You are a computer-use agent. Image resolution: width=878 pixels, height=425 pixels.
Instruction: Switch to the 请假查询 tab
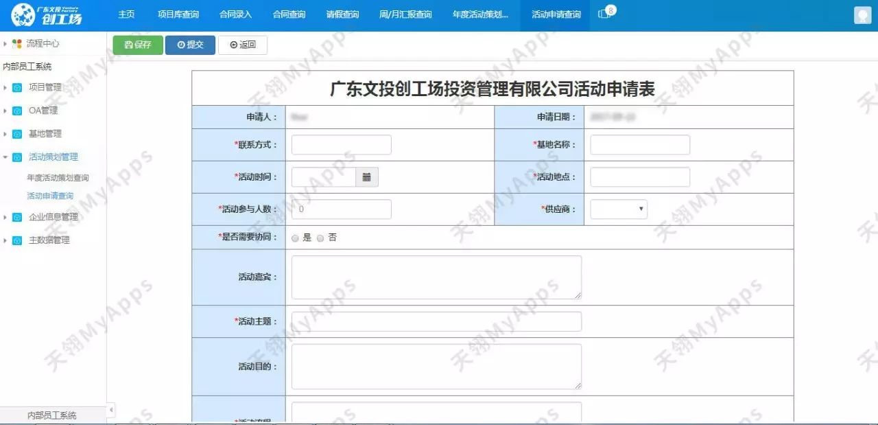[342, 14]
